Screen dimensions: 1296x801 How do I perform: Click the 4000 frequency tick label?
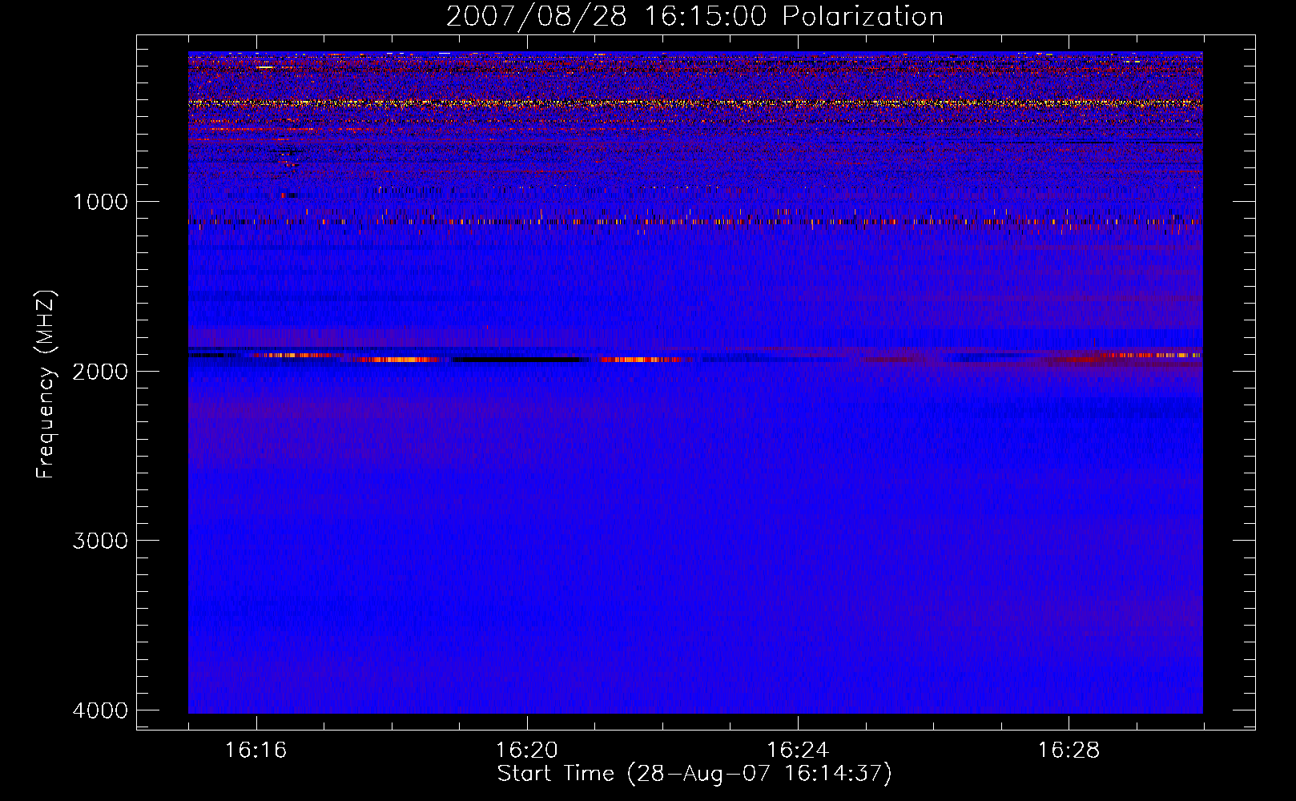coord(100,710)
